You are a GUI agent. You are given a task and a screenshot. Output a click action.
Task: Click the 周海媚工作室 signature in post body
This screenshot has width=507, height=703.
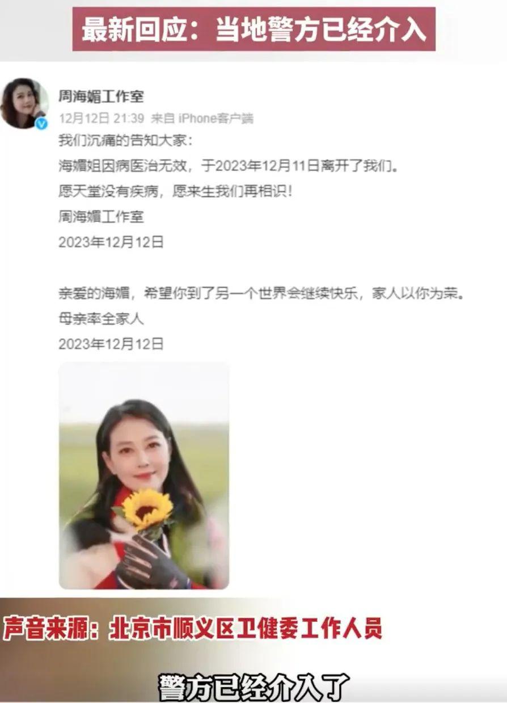pos(101,217)
